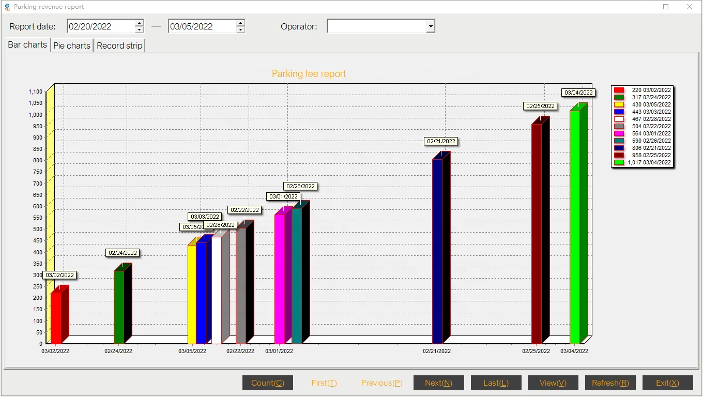Maximize the Parking revenue report window
Screen dimensions: 703x397
tap(666, 7)
